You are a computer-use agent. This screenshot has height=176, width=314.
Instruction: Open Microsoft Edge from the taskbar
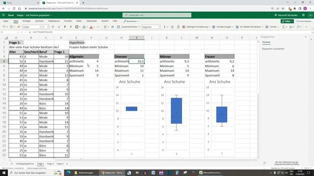click(x=68, y=173)
